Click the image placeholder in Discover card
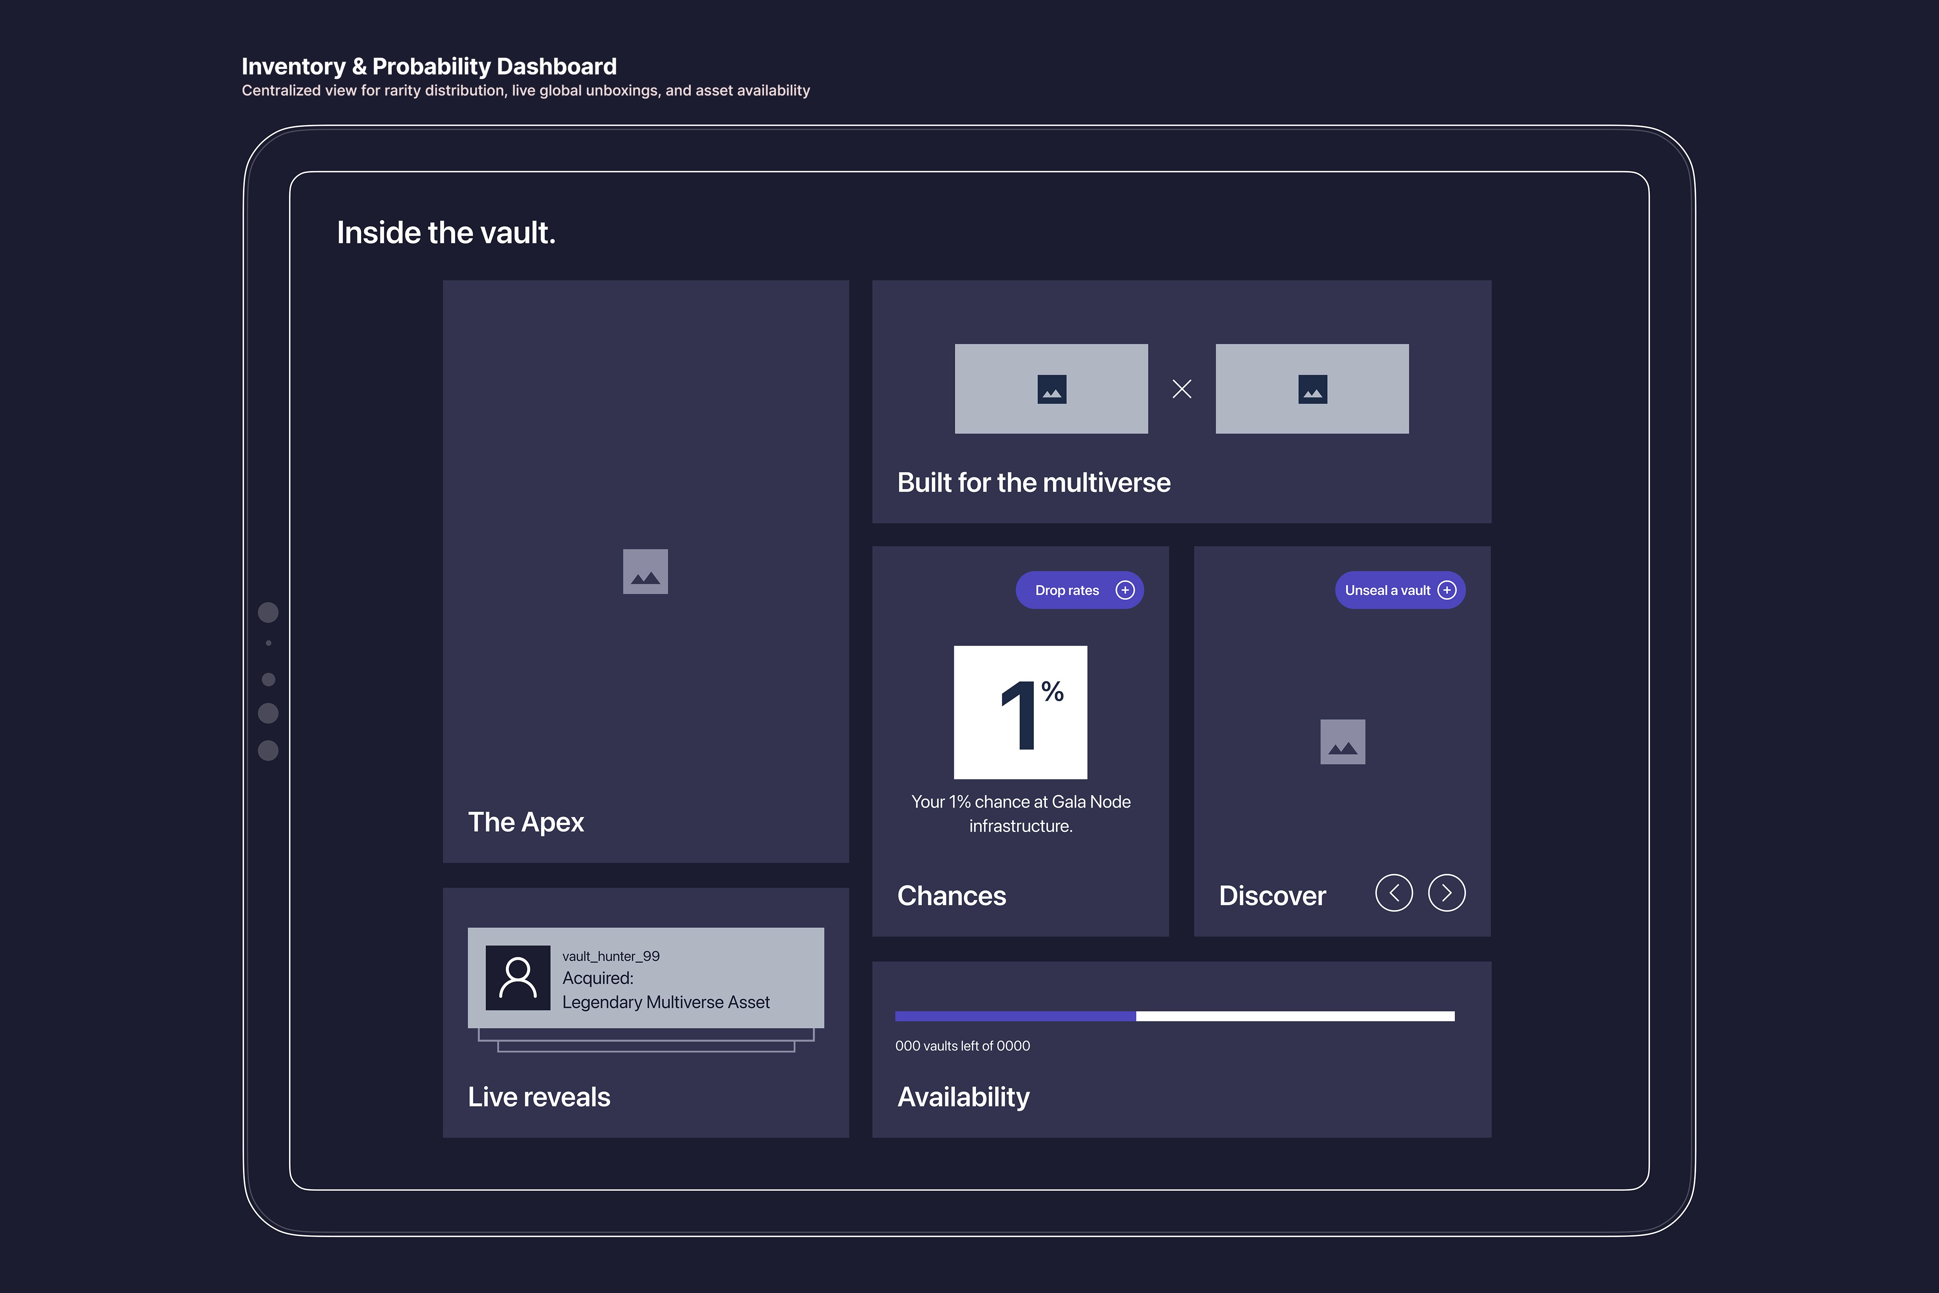The image size is (1939, 1293). 1342,741
